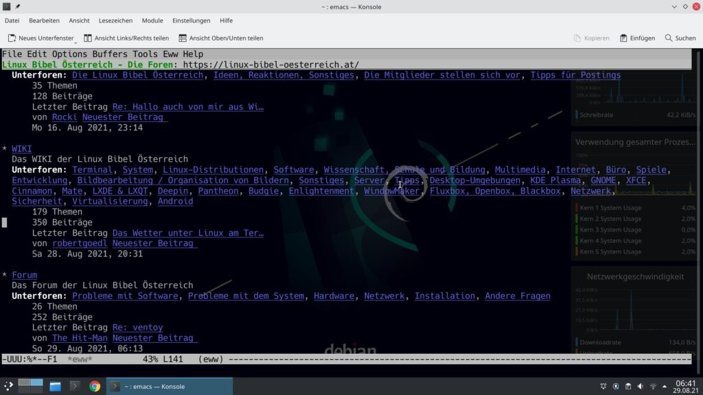Image resolution: width=703 pixels, height=395 pixels.
Task: Open the Hardware subforum link
Action: pos(334,296)
